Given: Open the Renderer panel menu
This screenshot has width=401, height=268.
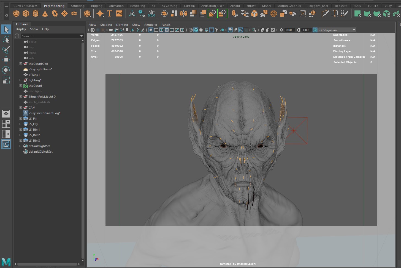Looking at the screenshot, I should tap(151, 25).
